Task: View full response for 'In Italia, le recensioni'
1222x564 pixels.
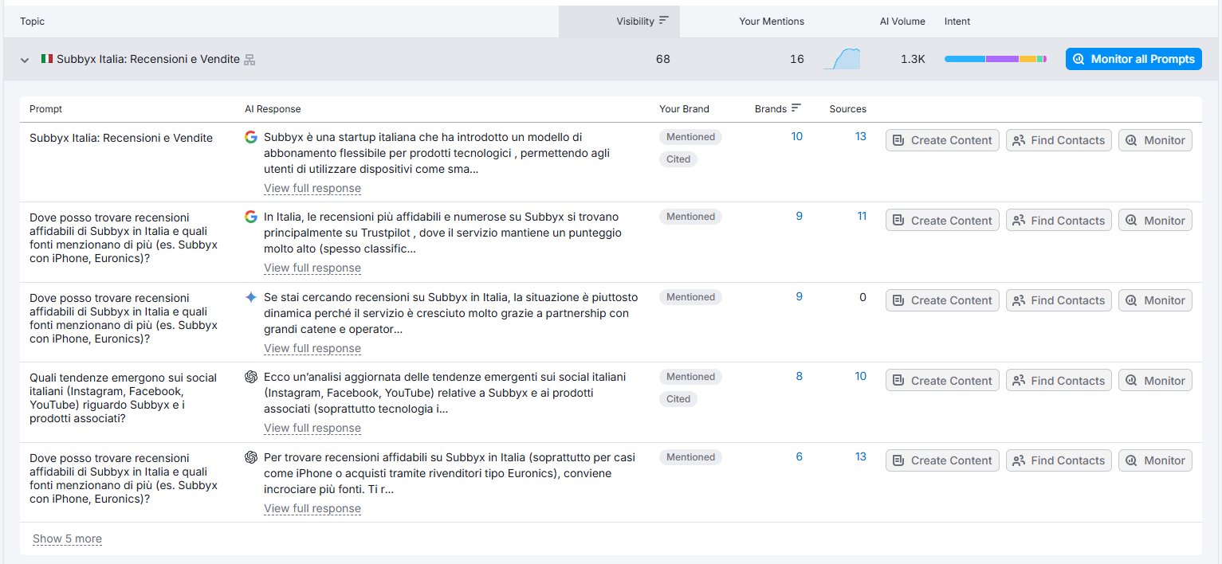Action: (312, 268)
